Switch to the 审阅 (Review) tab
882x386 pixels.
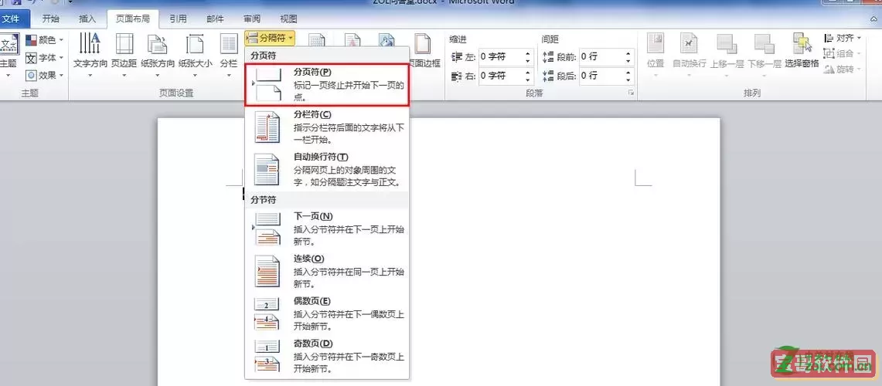(252, 19)
